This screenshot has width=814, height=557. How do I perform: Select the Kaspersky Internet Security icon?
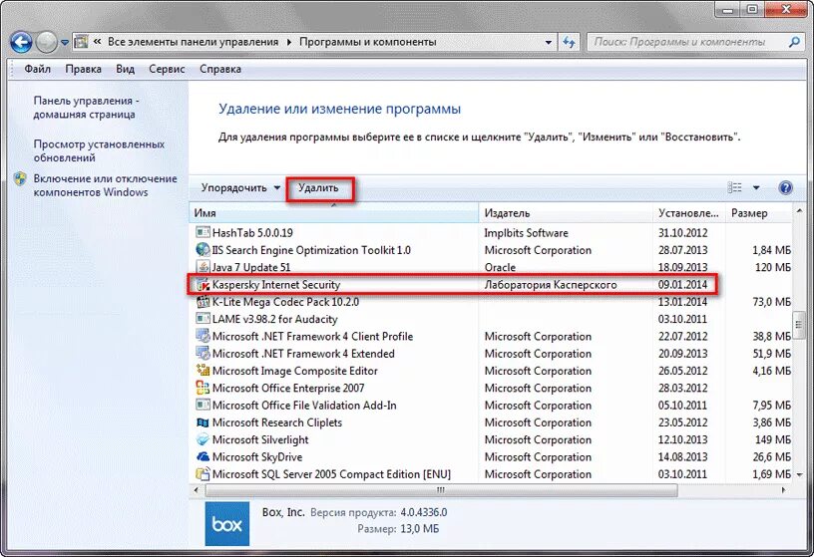[203, 284]
